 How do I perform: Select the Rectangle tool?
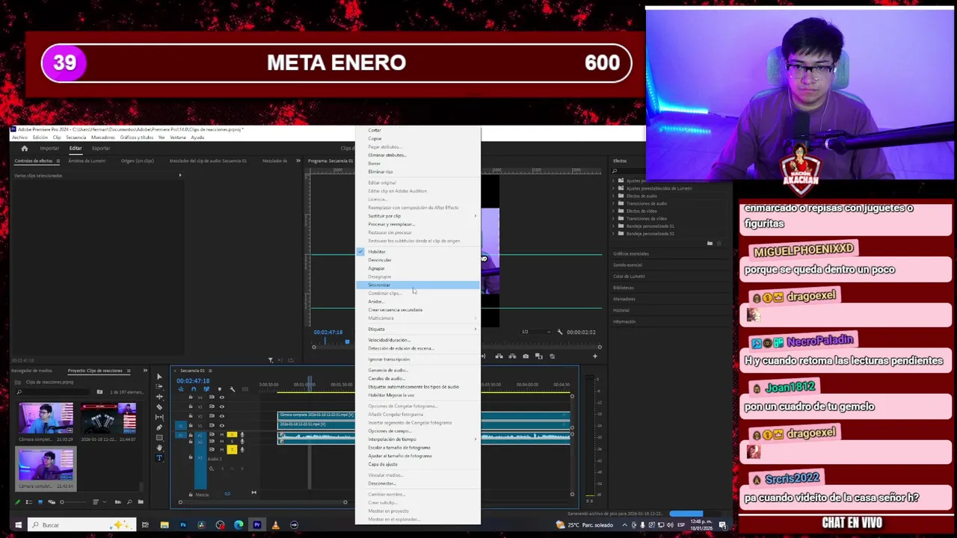coord(159,438)
